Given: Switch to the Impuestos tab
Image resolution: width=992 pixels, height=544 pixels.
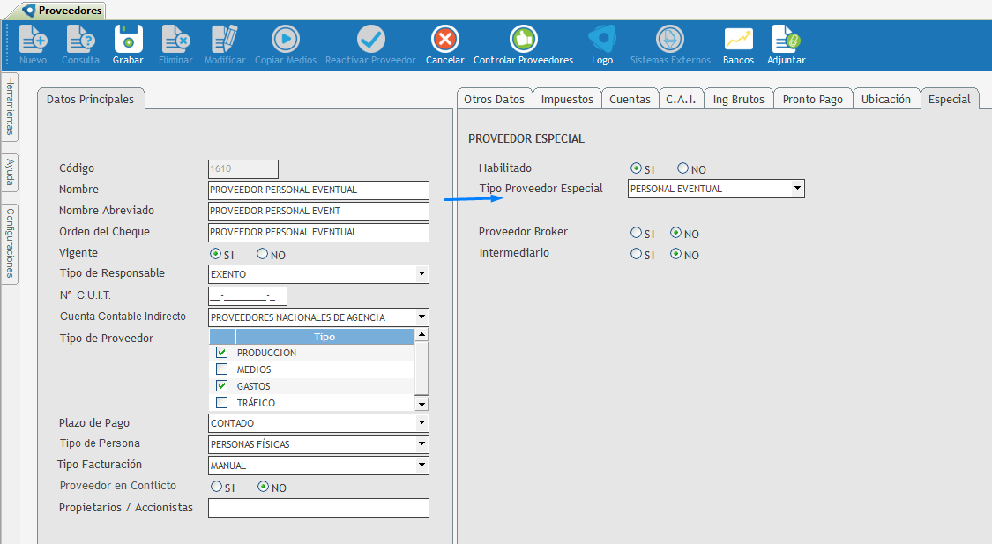Looking at the screenshot, I should click(567, 100).
